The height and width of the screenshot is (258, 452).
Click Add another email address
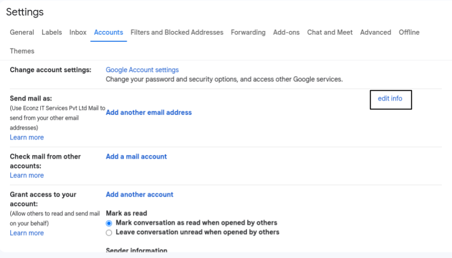149,112
